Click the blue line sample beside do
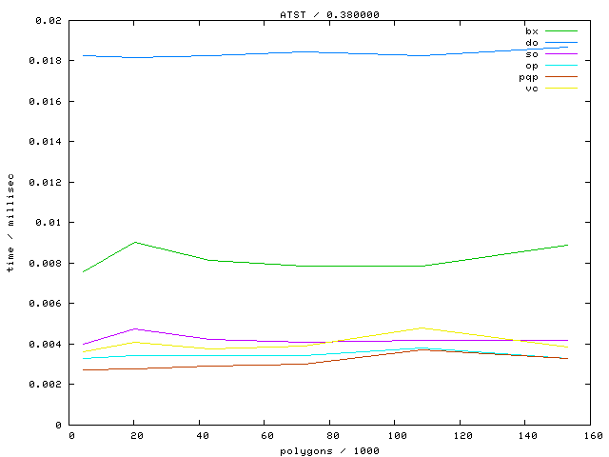 point(561,43)
